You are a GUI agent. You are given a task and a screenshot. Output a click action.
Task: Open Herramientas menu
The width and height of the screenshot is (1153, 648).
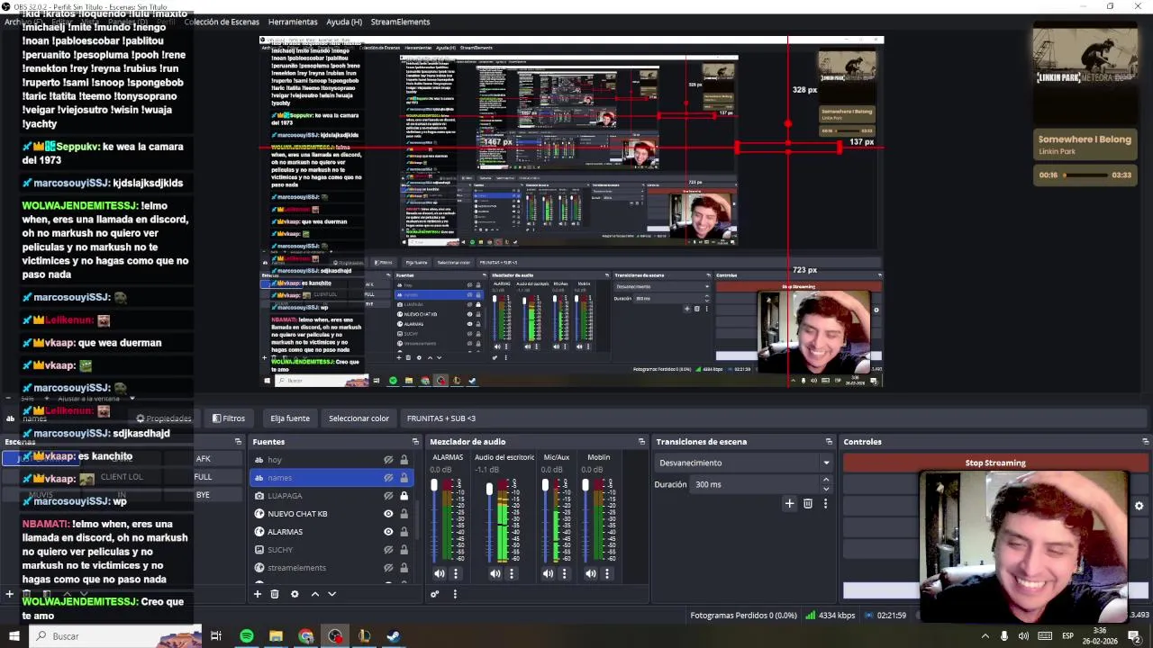(293, 22)
